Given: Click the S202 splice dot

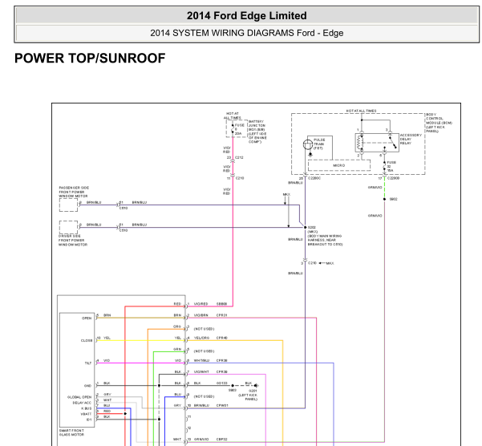Looking at the screenshot, I should [305, 228].
